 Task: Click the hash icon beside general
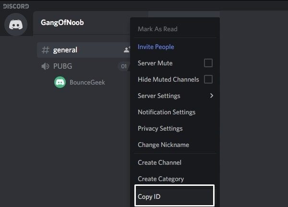[46, 50]
